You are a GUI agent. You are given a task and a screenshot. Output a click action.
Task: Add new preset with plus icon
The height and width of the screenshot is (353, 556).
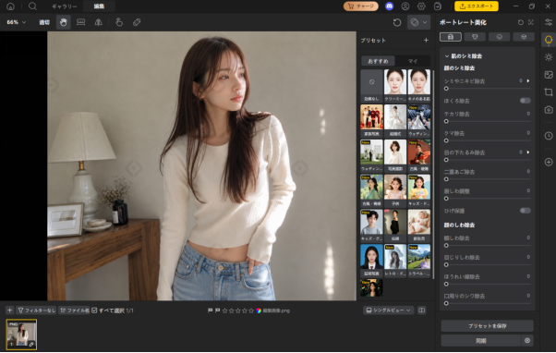426,40
